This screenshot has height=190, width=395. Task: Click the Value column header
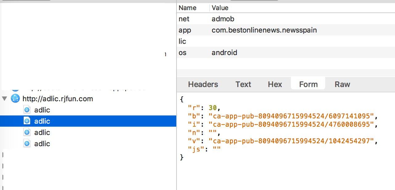coord(220,8)
